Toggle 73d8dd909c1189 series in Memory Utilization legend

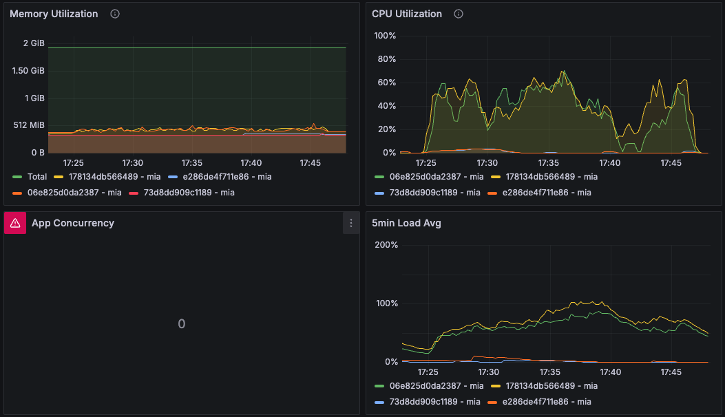click(188, 193)
